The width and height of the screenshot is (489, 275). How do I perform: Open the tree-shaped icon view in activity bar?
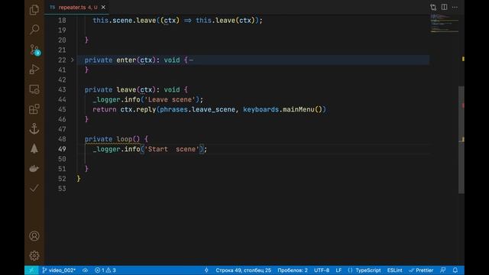click(34, 148)
